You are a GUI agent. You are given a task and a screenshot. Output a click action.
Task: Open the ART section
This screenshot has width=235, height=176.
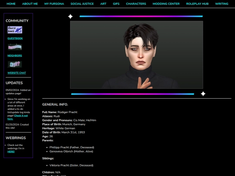tap(103, 4)
